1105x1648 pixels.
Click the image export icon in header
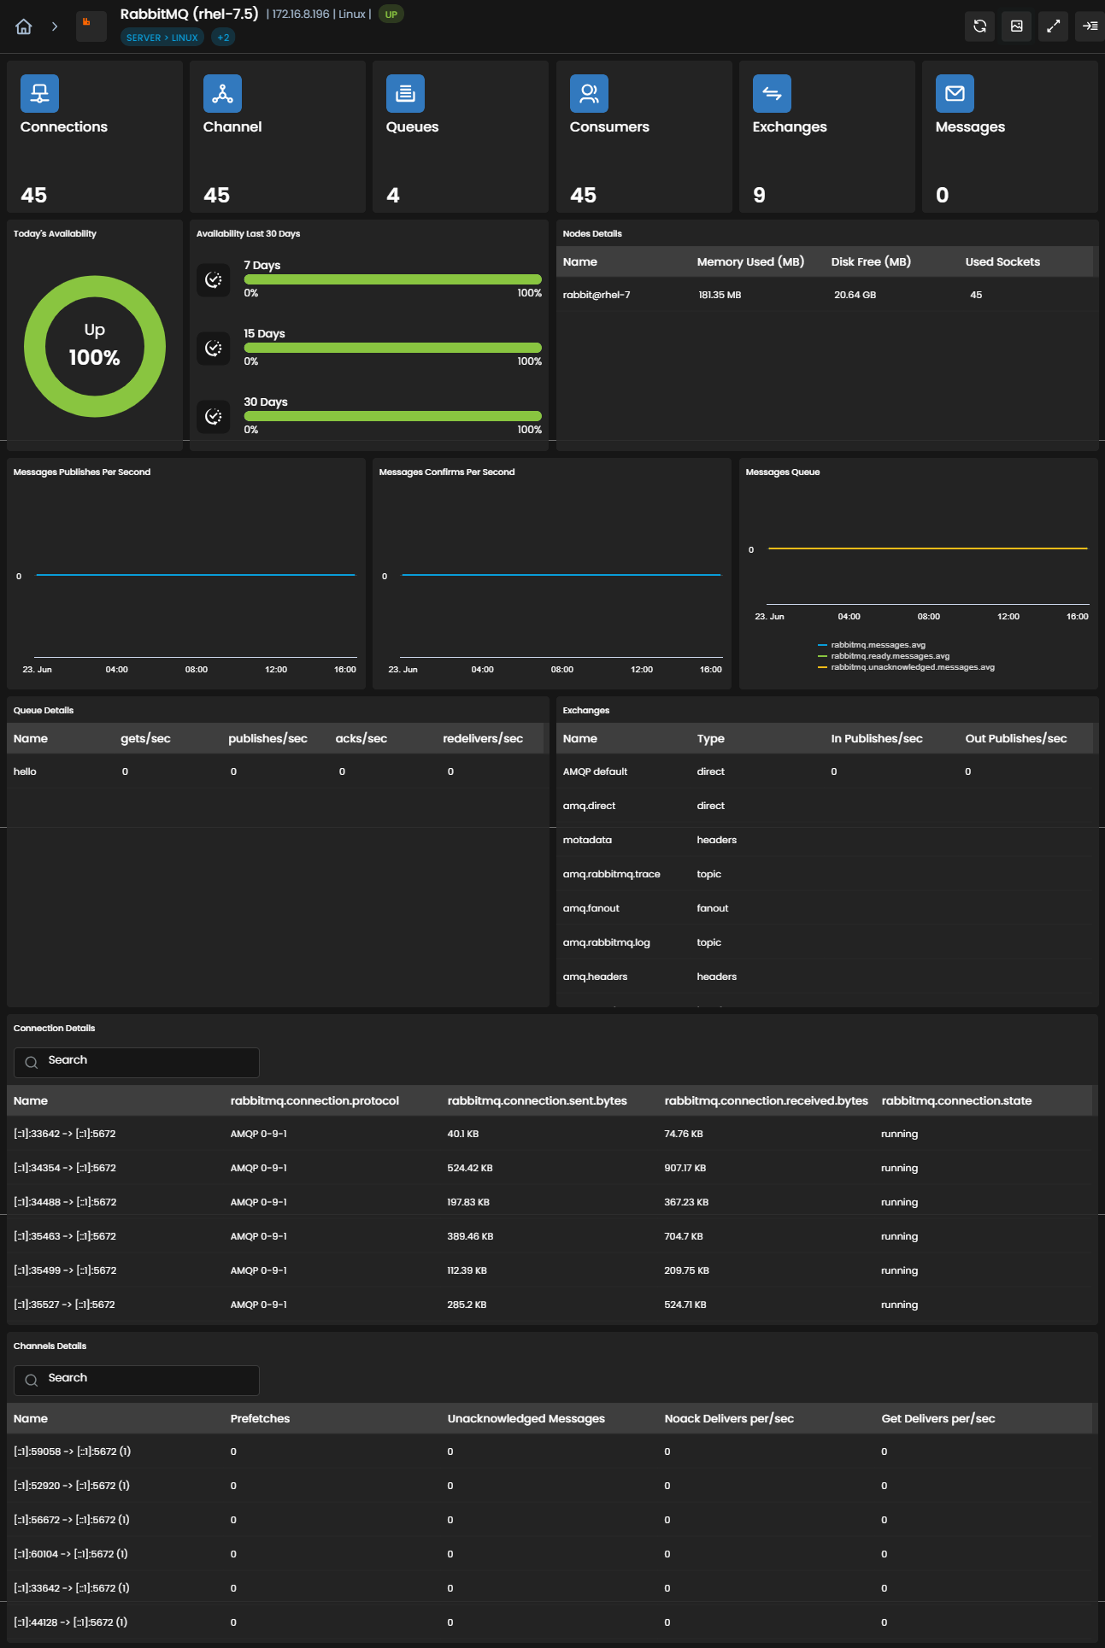pyautogui.click(x=1016, y=26)
